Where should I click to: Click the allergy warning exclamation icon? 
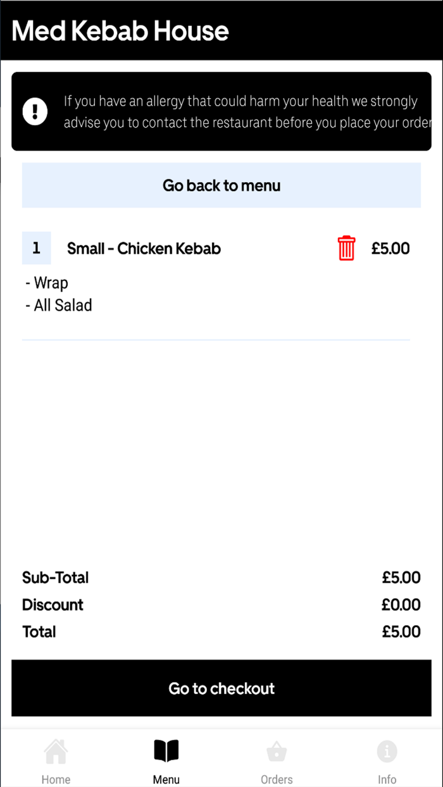tap(35, 111)
